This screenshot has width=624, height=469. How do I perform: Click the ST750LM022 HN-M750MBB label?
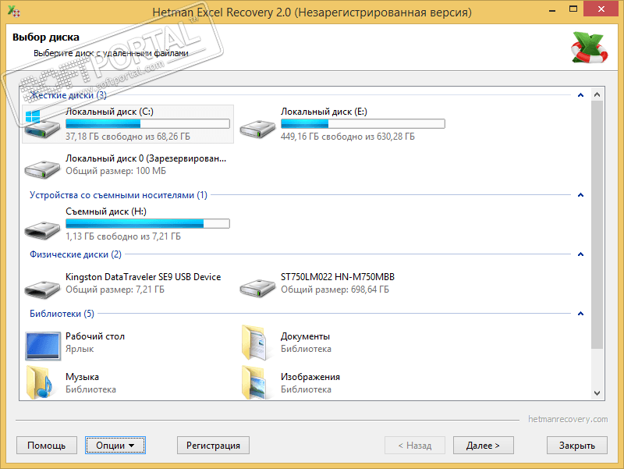tap(338, 277)
